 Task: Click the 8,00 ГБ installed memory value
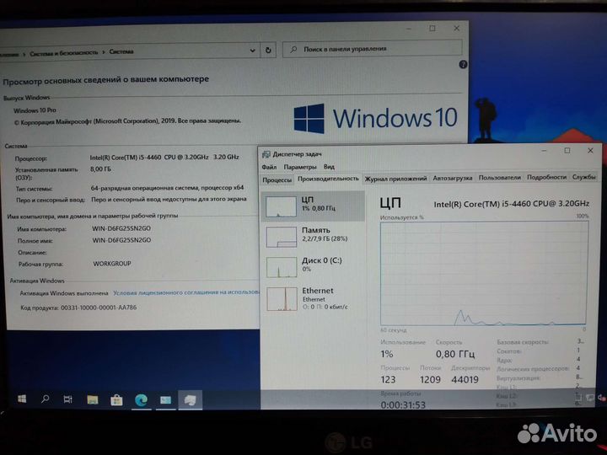point(100,169)
